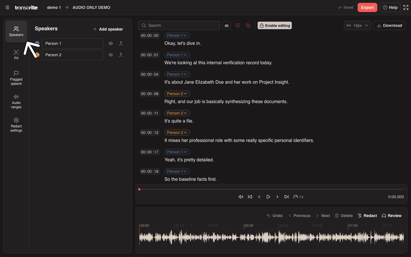The height and width of the screenshot is (257, 411).
Task: Click the underlined 'ab' icon beside Search
Action: (x=227, y=25)
